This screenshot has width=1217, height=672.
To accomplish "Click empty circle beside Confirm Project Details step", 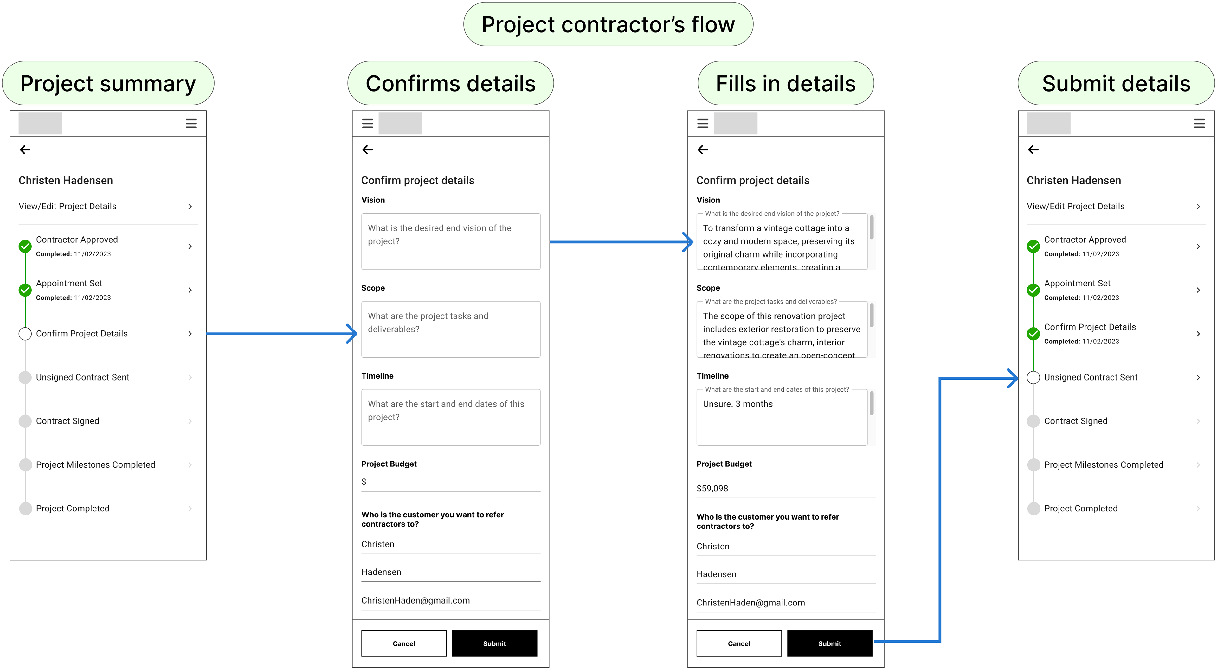I will tap(25, 334).
